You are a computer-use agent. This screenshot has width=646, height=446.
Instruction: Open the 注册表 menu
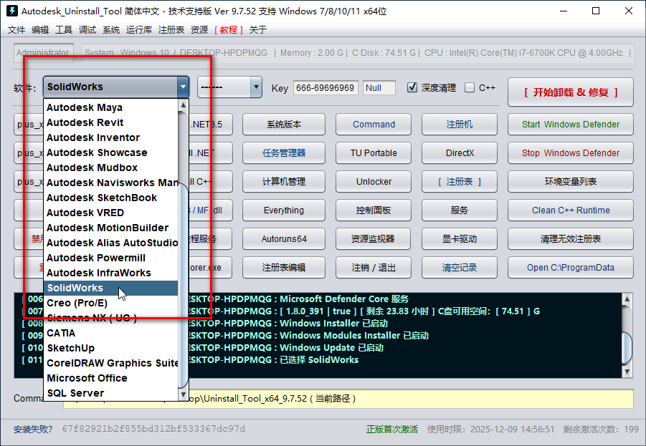[171, 29]
